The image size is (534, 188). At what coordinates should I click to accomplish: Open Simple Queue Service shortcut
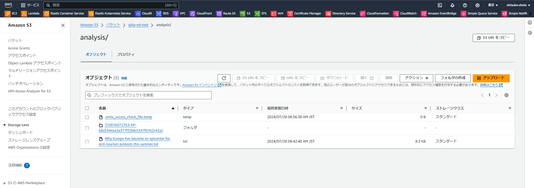tap(479, 13)
